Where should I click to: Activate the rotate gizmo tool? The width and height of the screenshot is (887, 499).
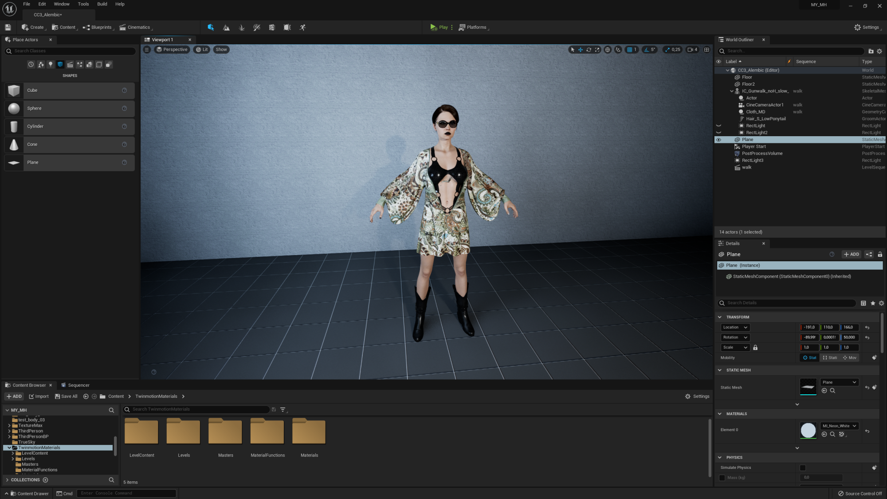589,50
